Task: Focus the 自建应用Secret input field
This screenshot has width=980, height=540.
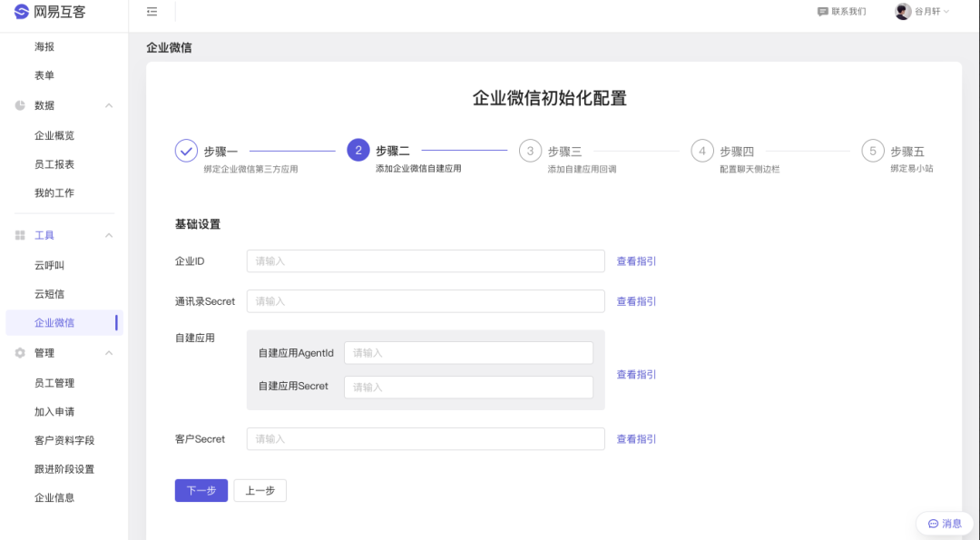Action: pos(469,387)
